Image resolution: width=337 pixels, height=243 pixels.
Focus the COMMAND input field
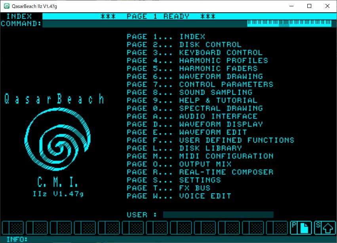point(145,24)
